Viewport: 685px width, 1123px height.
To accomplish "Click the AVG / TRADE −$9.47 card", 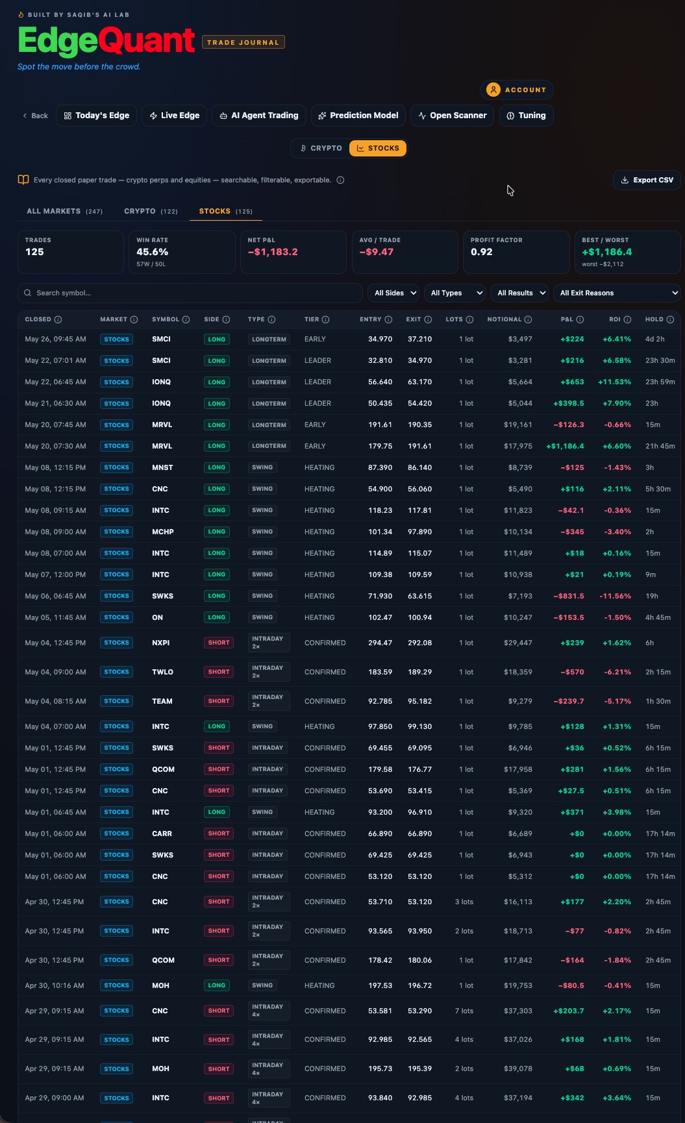I will point(405,252).
